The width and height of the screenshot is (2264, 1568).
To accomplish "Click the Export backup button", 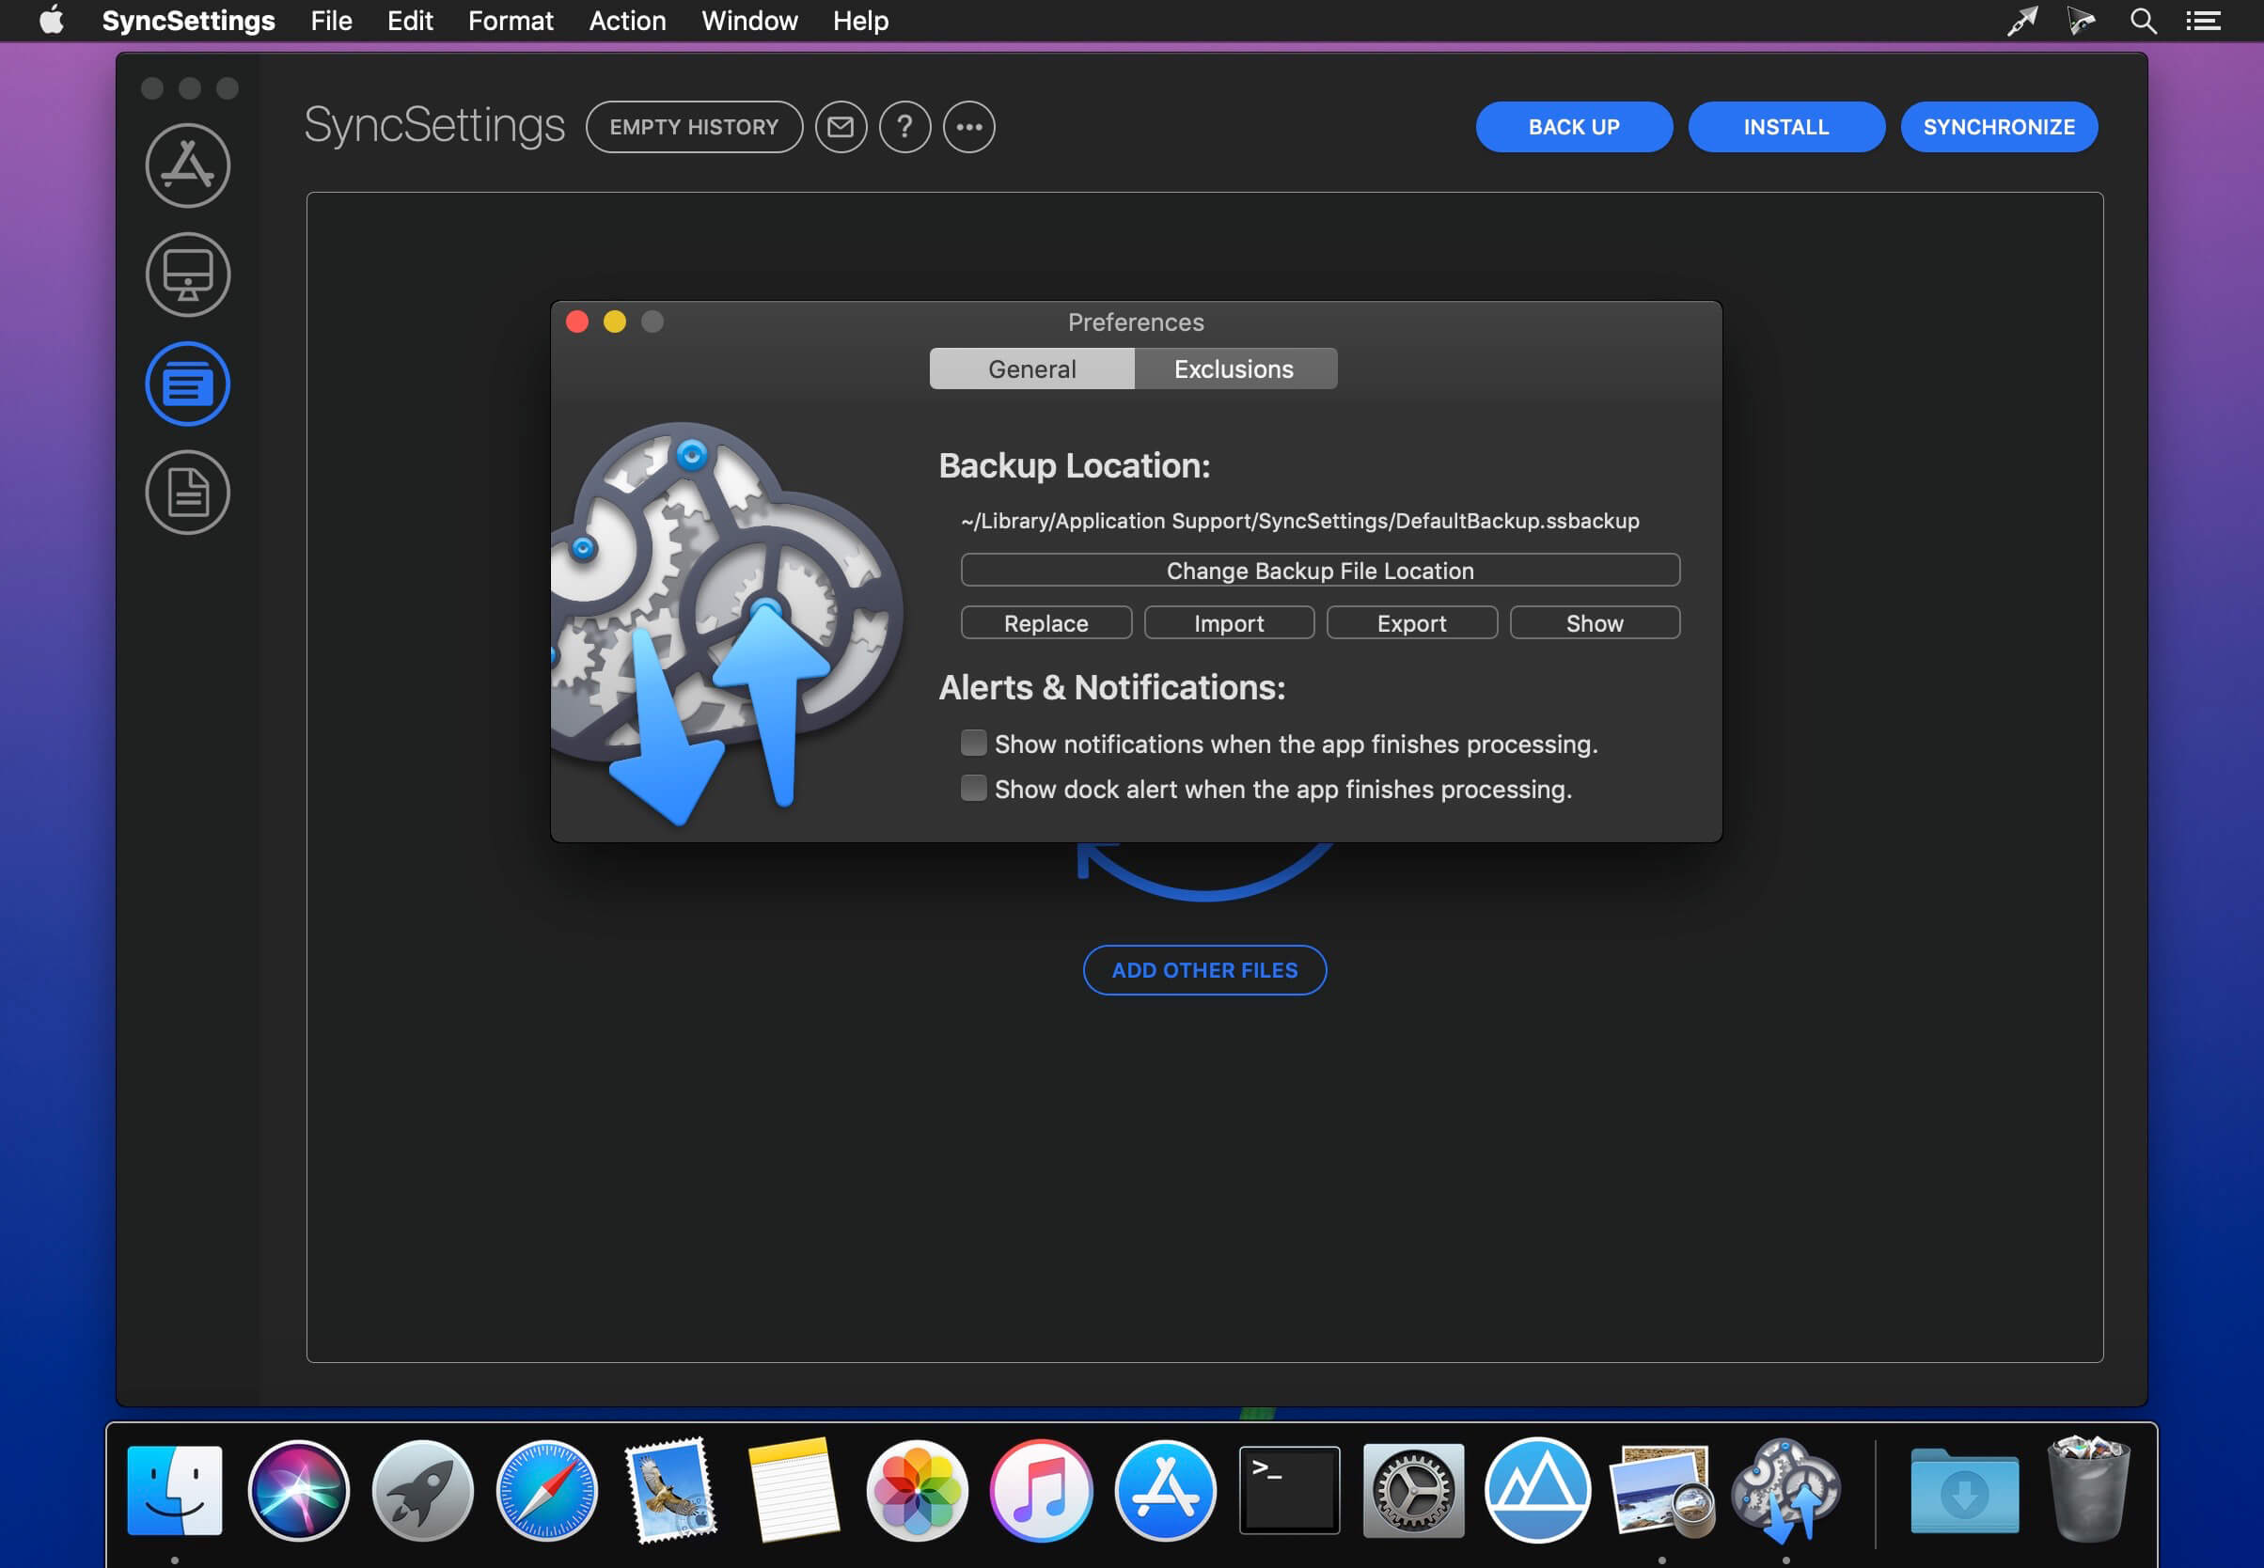I will 1411,623.
